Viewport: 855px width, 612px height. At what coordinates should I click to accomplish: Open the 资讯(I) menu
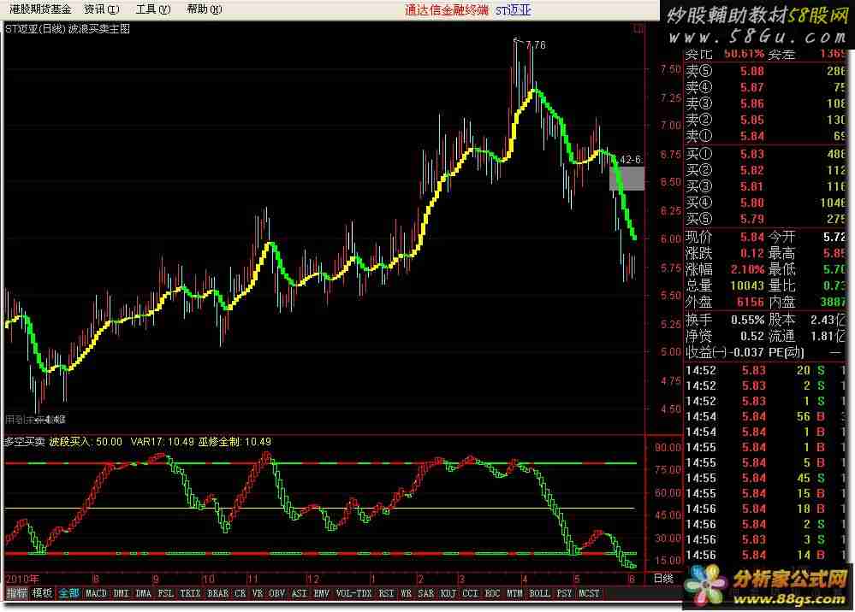coord(102,9)
